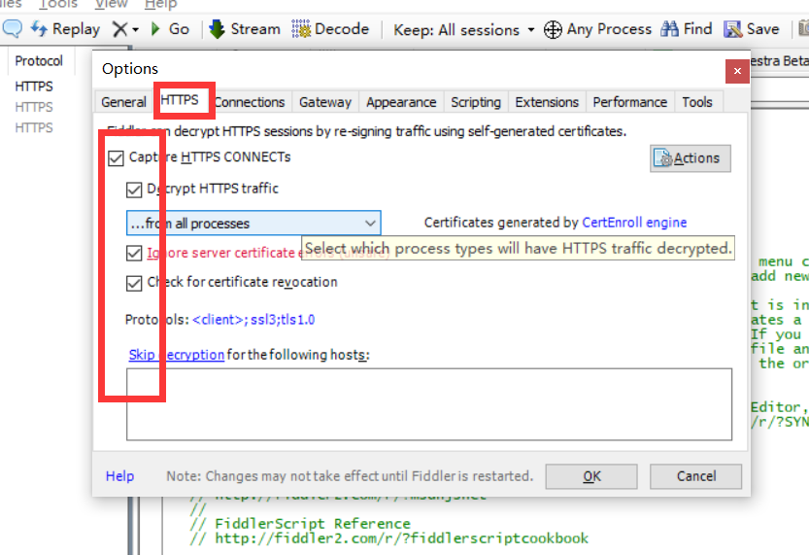Viewport: 809px width, 555px height.
Task: Click the Actions button
Action: [691, 158]
